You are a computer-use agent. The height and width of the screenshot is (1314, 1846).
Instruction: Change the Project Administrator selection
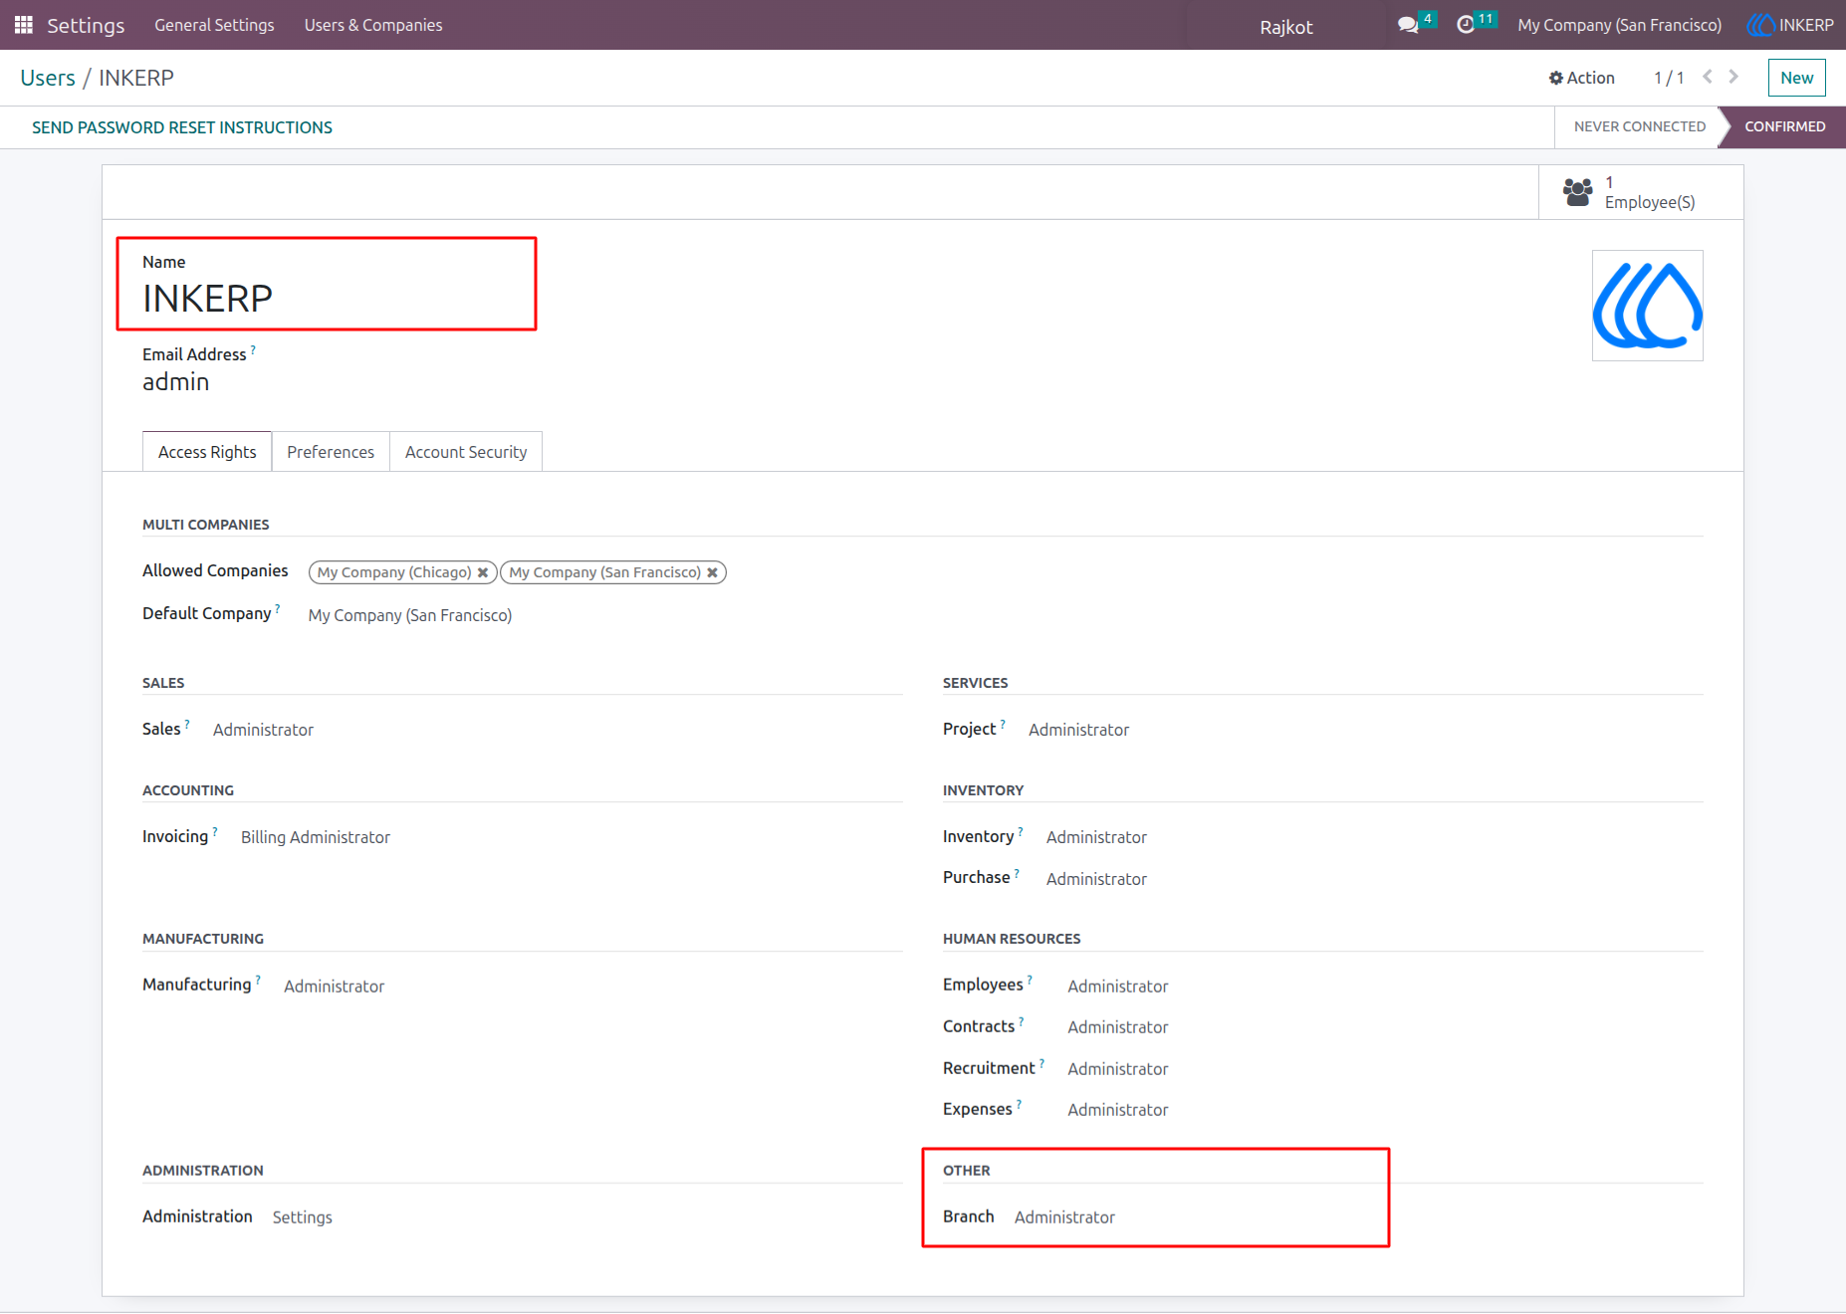[x=1078, y=730]
